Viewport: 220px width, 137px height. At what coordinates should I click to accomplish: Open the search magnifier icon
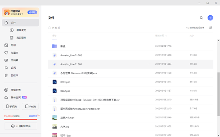pos(201,18)
